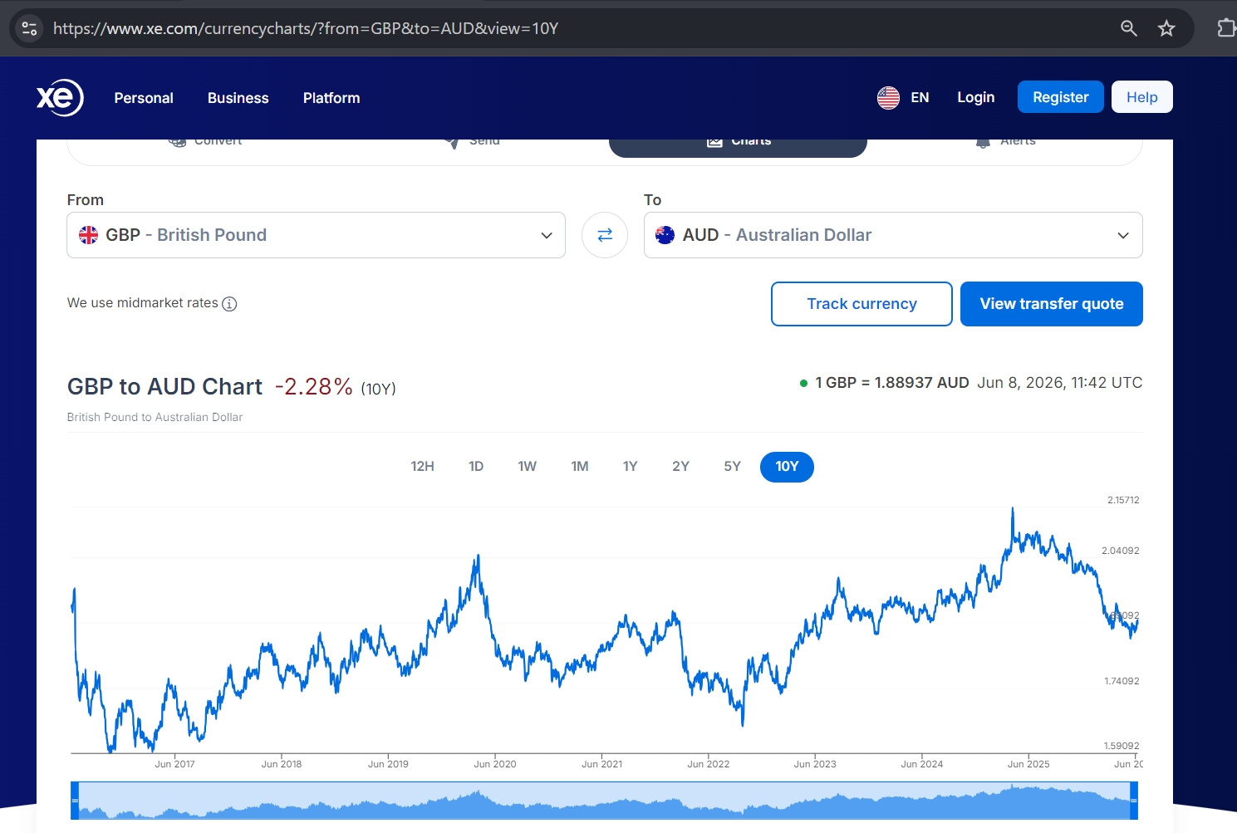The height and width of the screenshot is (833, 1237).
Task: Open midmarket rates info icon
Action: tap(229, 304)
